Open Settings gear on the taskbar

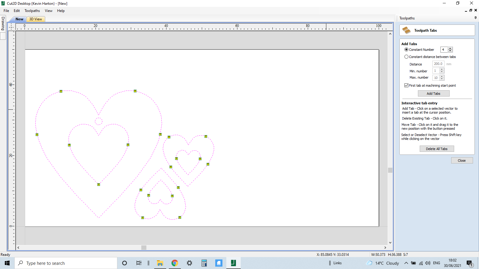tap(190, 263)
